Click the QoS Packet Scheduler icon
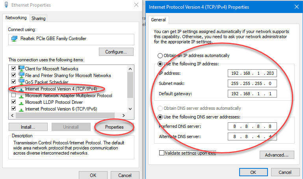The image size is (303, 179). point(21,82)
